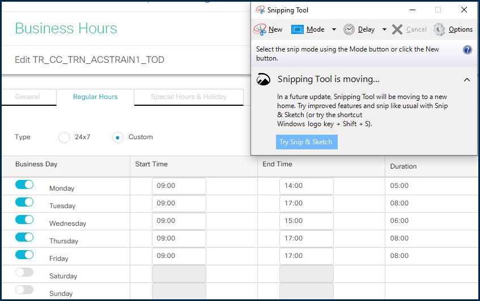Image resolution: width=480 pixels, height=301 pixels.
Task: Click the Wednesday duration value 06:00
Action: pyautogui.click(x=399, y=221)
